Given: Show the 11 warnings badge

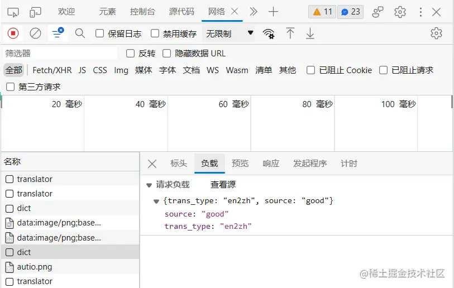Looking at the screenshot, I should click(322, 12).
